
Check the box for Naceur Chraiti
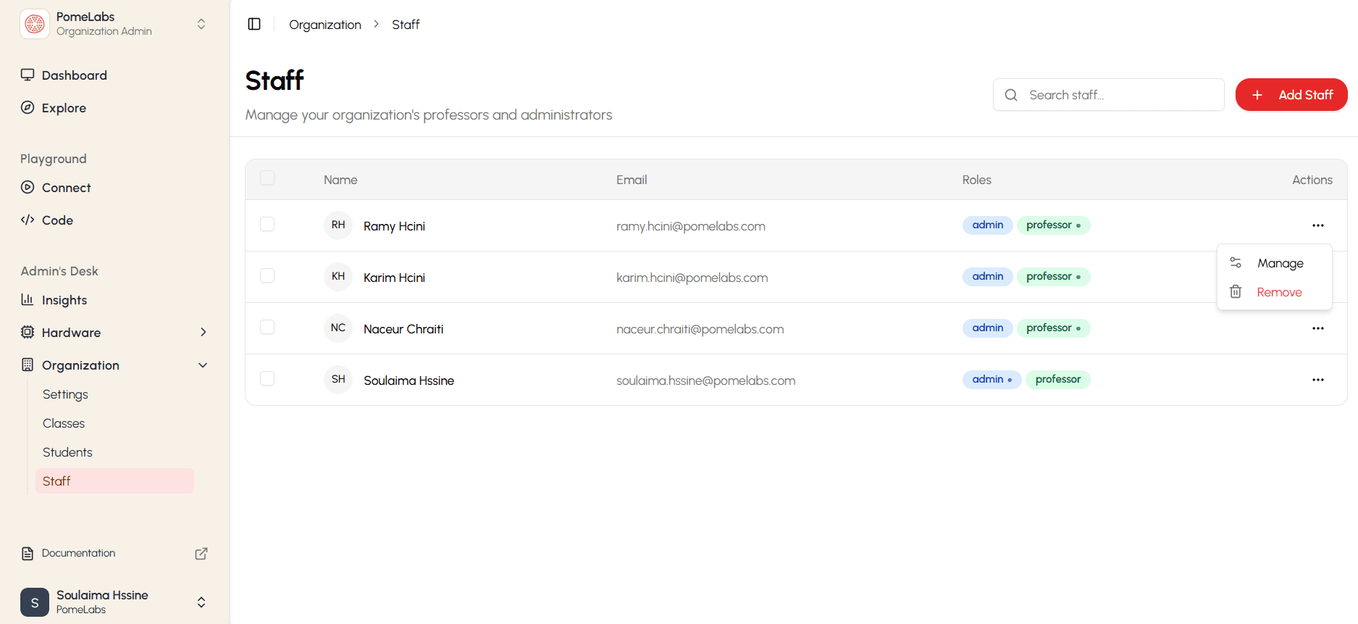point(267,327)
